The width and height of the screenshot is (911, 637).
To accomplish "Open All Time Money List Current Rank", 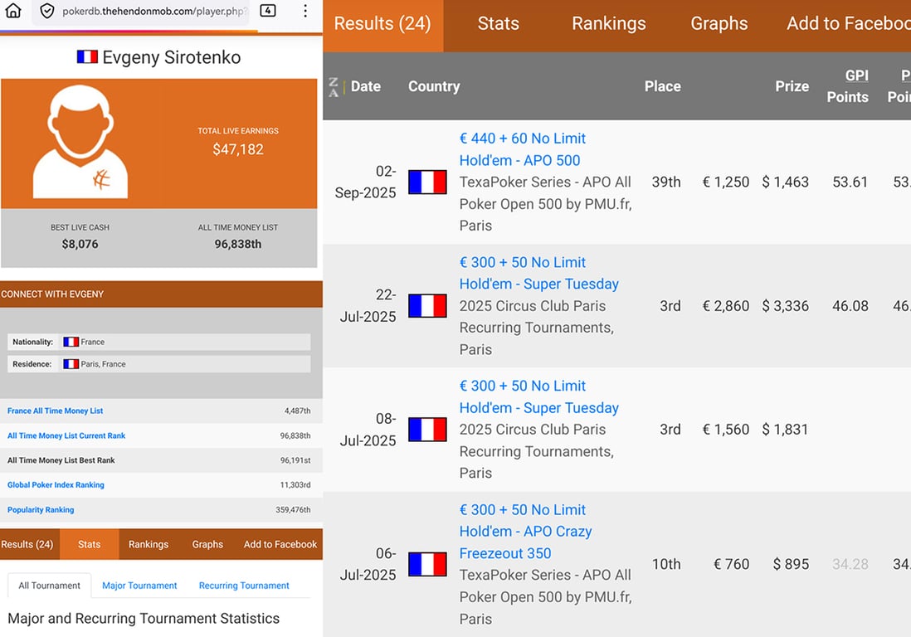I will 66,435.
